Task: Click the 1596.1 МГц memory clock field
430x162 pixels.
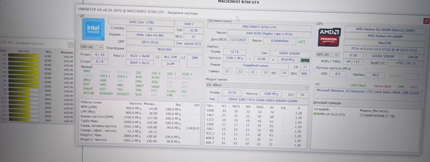Action: pyautogui.click(x=234, y=58)
